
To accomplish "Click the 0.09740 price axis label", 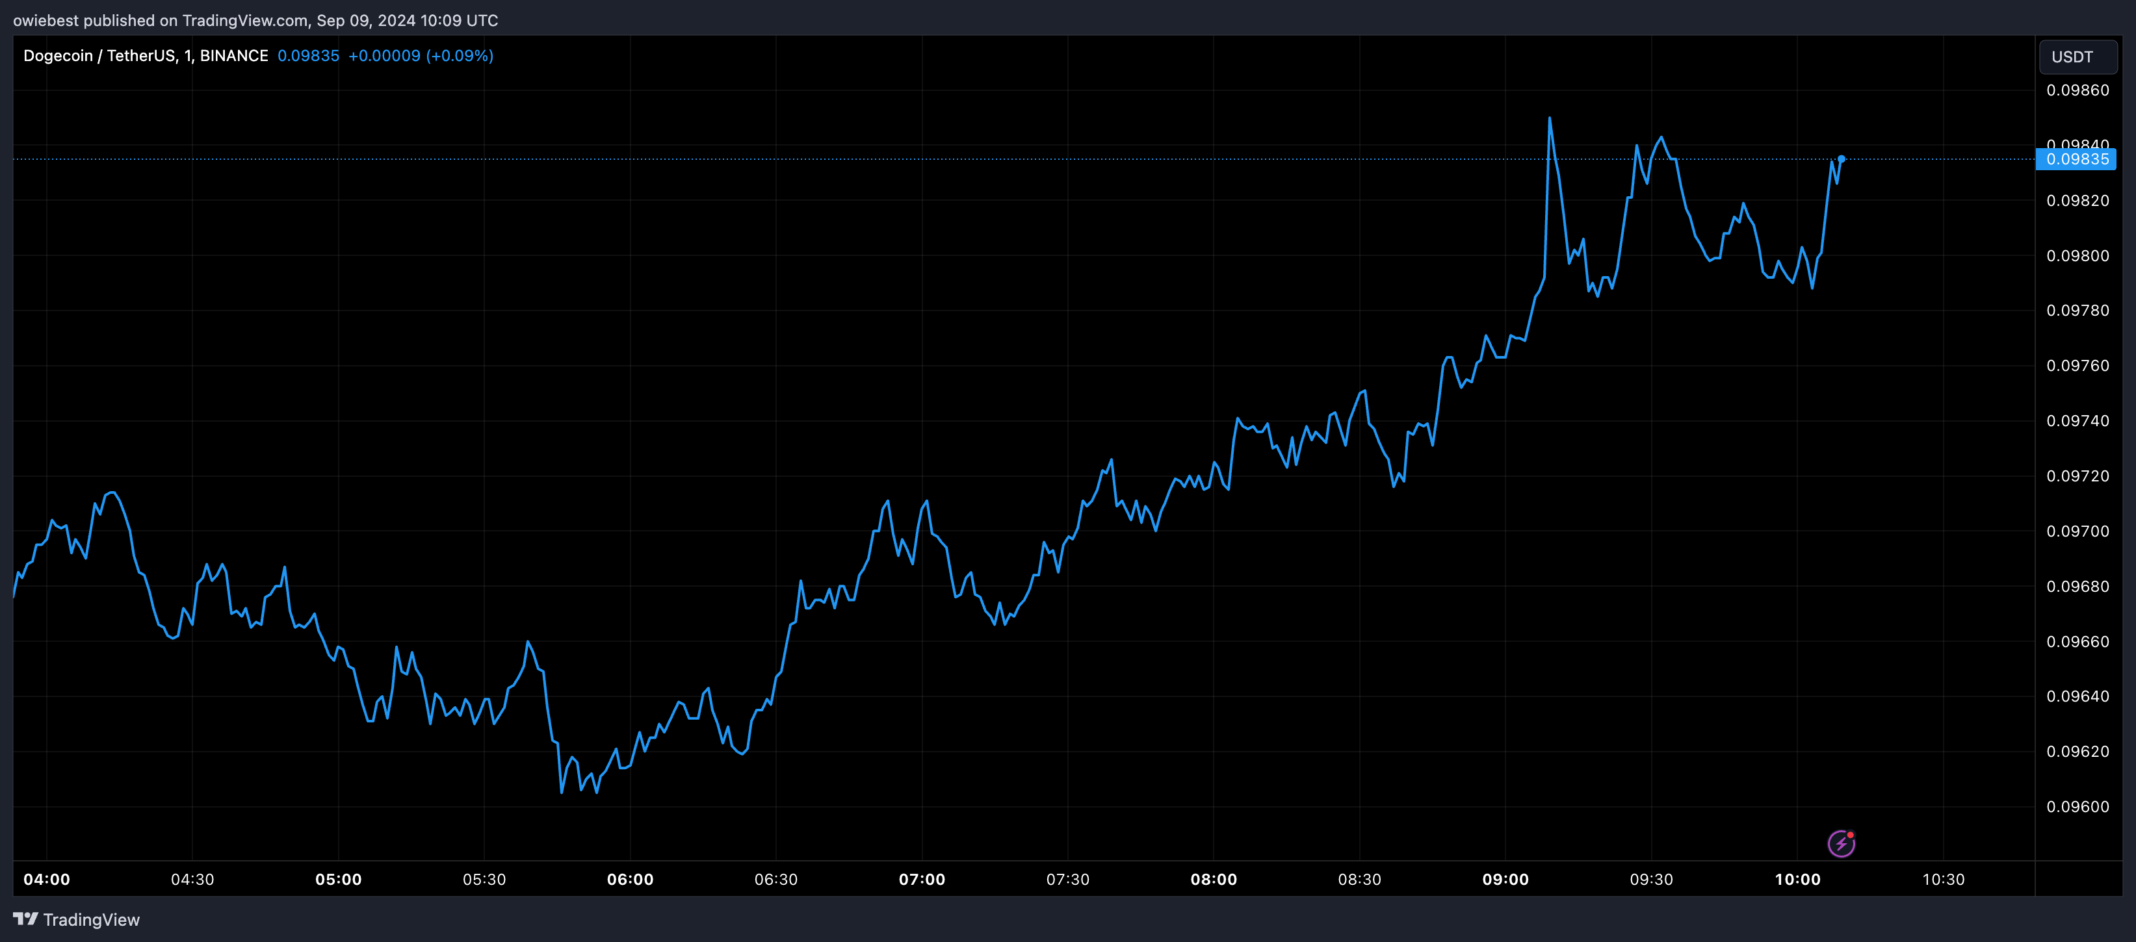I will point(2078,421).
